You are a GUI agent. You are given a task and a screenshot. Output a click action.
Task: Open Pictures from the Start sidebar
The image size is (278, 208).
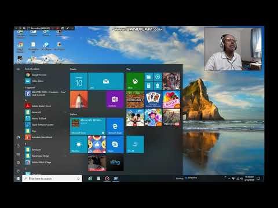(18, 154)
